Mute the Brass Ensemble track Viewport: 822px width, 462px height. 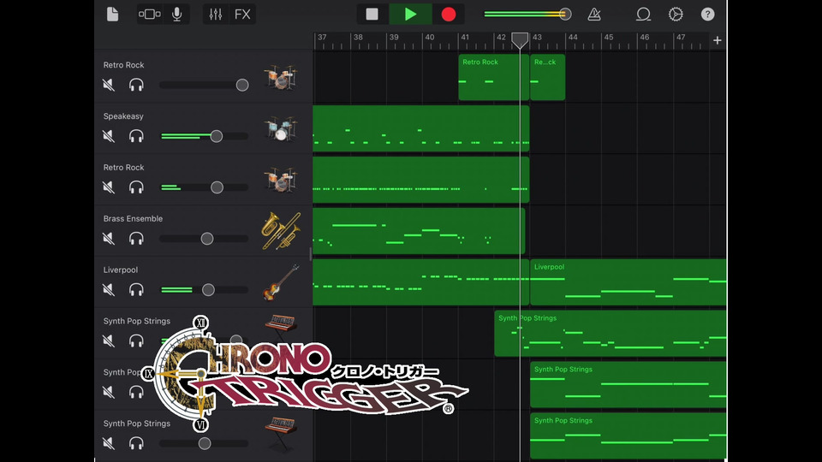tap(109, 239)
